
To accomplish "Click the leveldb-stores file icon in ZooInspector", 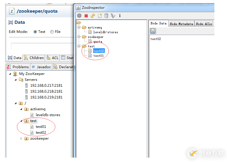I will point(90,32).
